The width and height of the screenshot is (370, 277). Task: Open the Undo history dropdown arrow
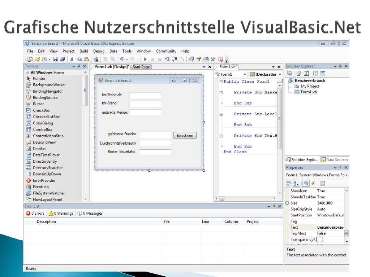tap(127, 60)
